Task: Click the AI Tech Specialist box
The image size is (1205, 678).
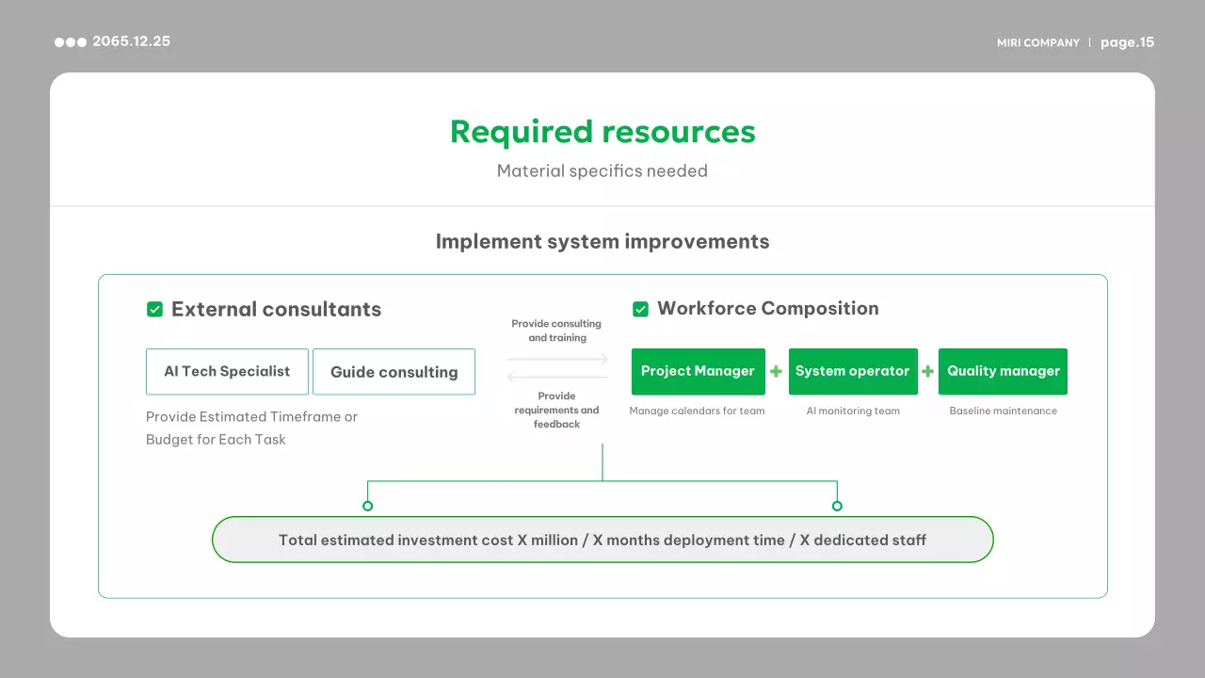Action: pos(227,372)
